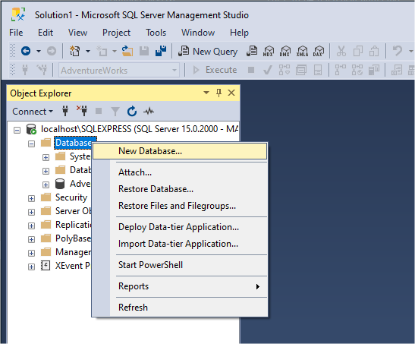Click the MDX query icon
415x344 pixels.
pyautogui.click(x=268, y=51)
